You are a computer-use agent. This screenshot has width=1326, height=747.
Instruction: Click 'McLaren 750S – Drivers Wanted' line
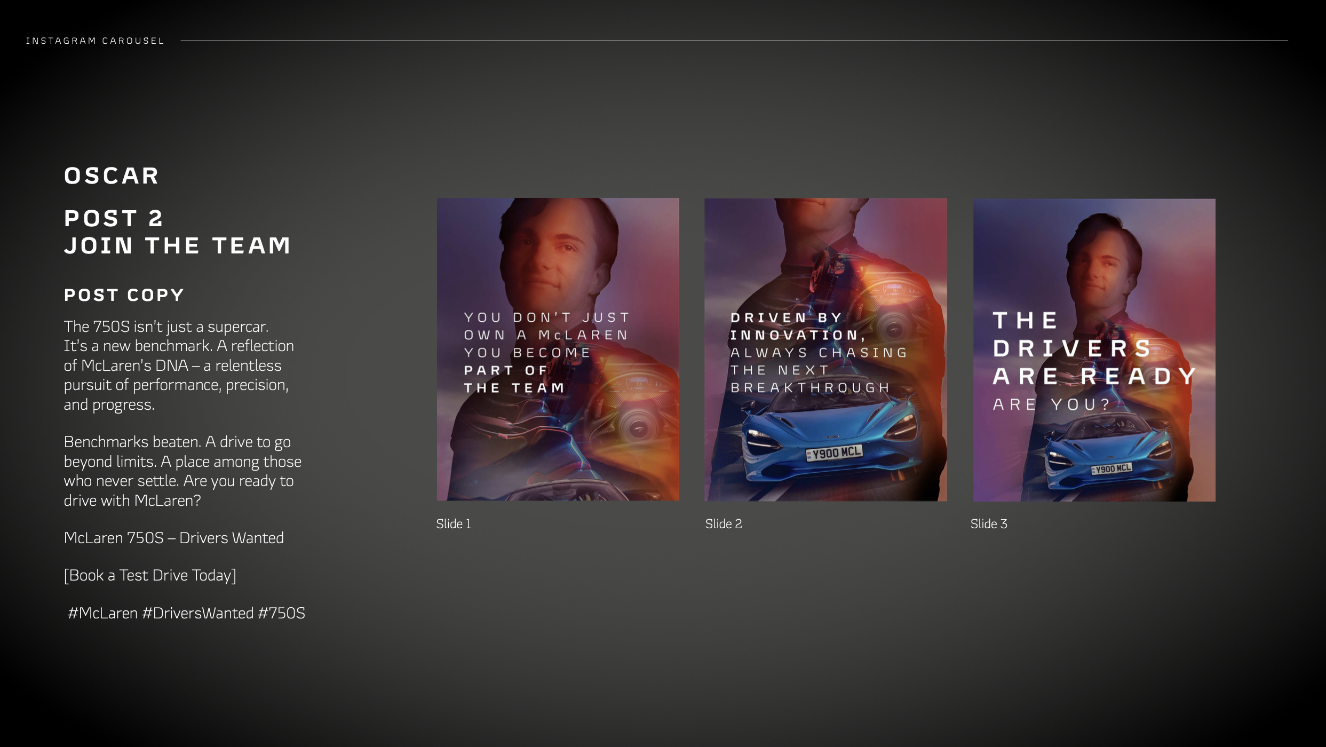173,538
